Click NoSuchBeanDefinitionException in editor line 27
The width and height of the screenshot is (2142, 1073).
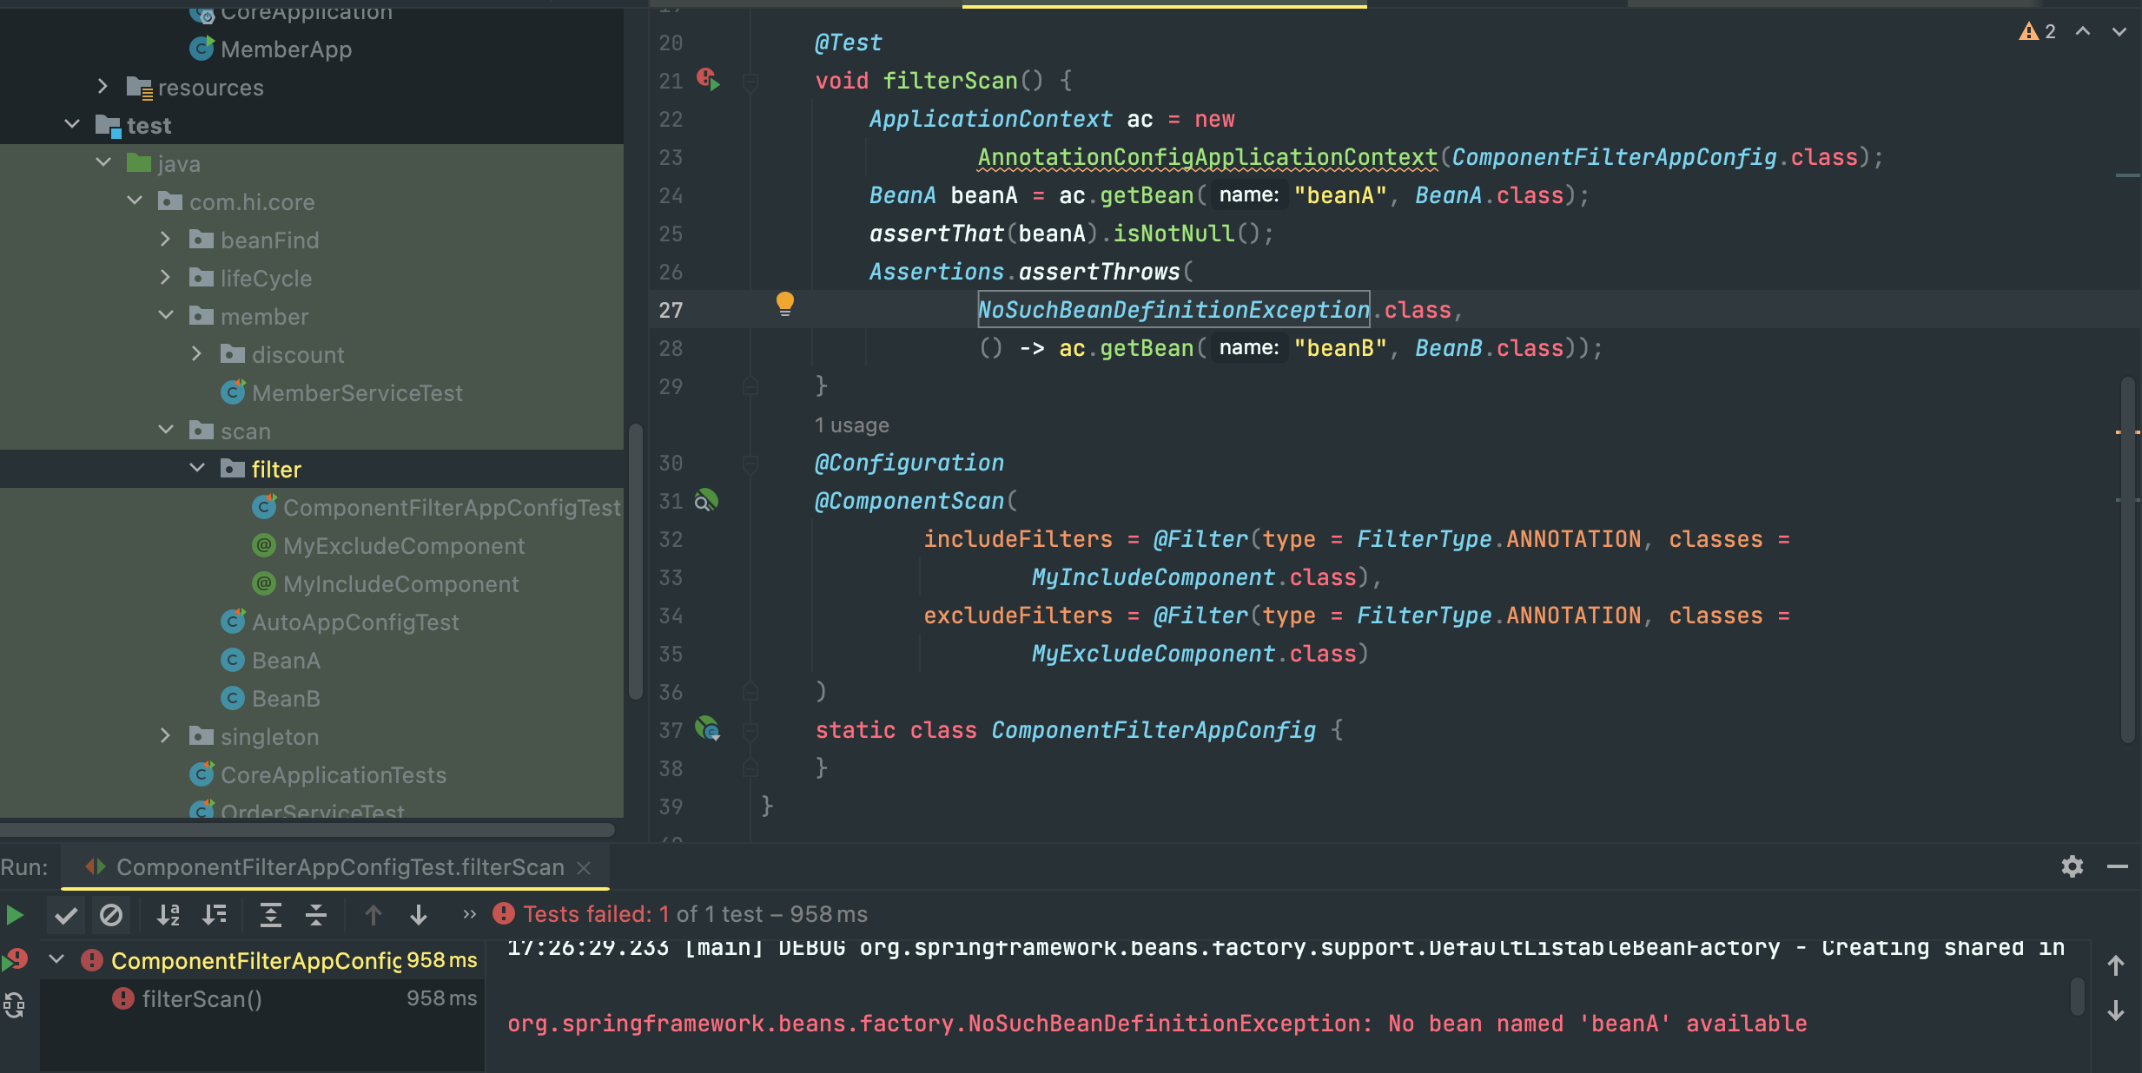pyautogui.click(x=1173, y=310)
